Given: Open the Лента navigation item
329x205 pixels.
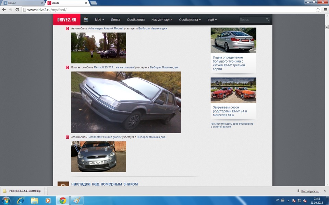Looking at the screenshot, I should [115, 20].
